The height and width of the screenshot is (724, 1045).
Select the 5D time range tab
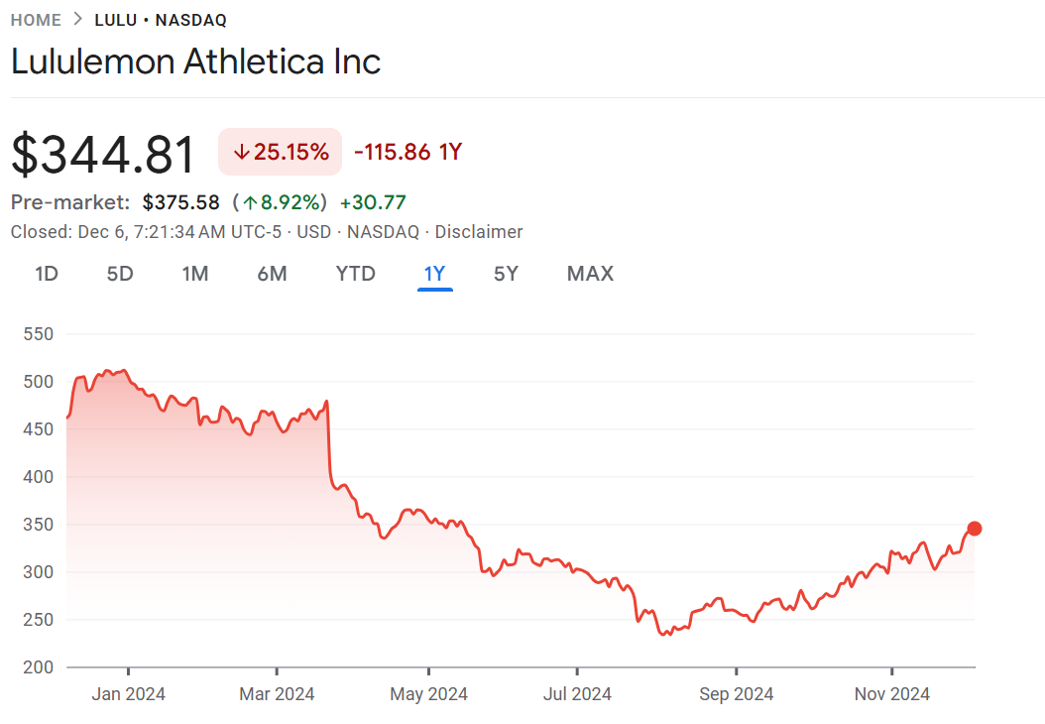[120, 274]
